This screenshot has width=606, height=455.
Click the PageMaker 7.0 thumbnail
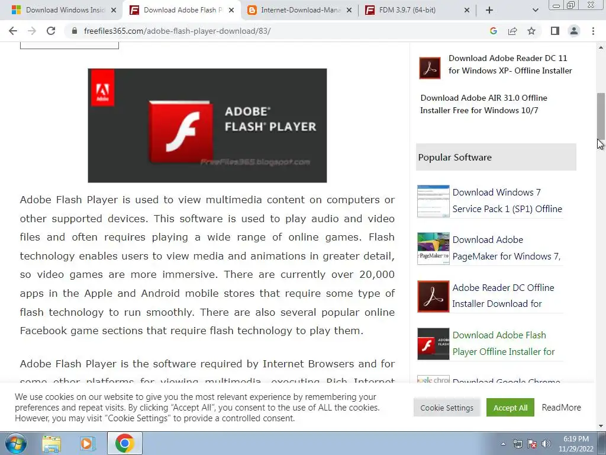click(433, 248)
